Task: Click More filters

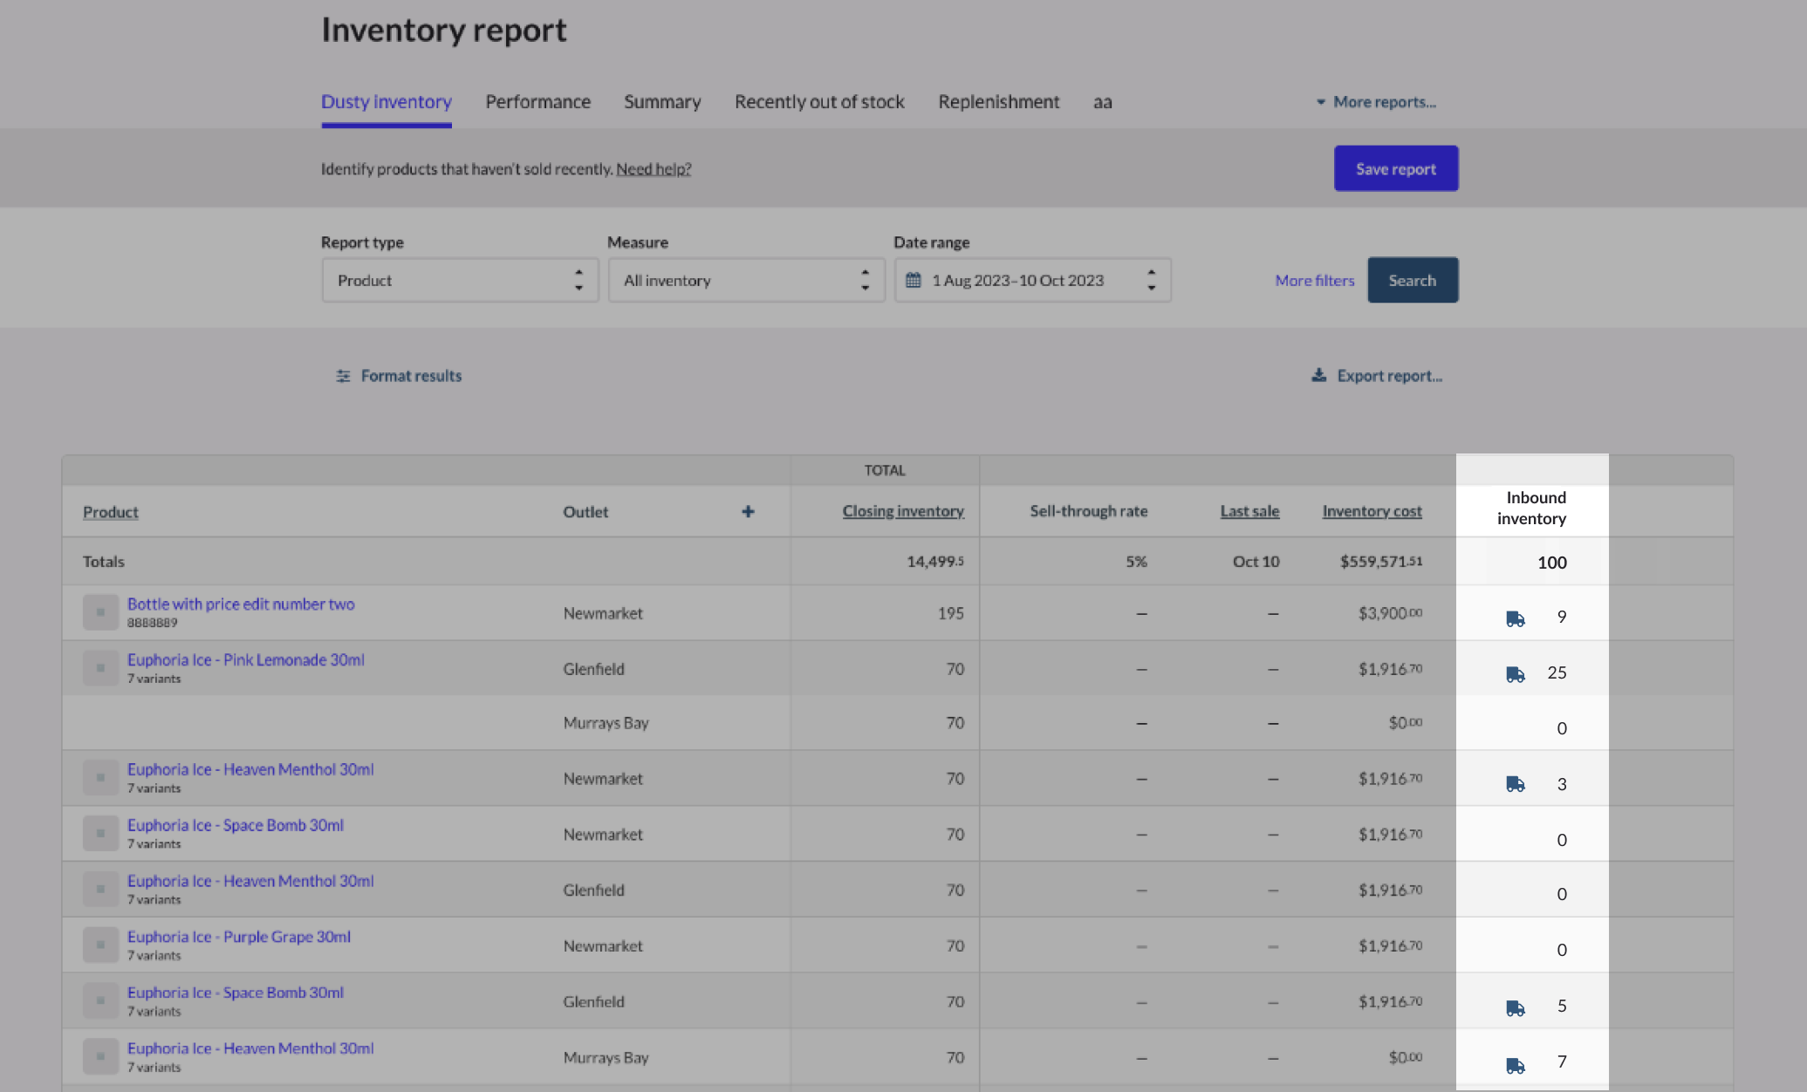Action: coord(1314,280)
